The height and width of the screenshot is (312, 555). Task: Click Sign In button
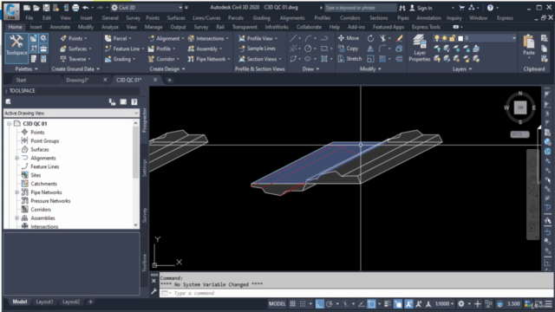click(421, 8)
